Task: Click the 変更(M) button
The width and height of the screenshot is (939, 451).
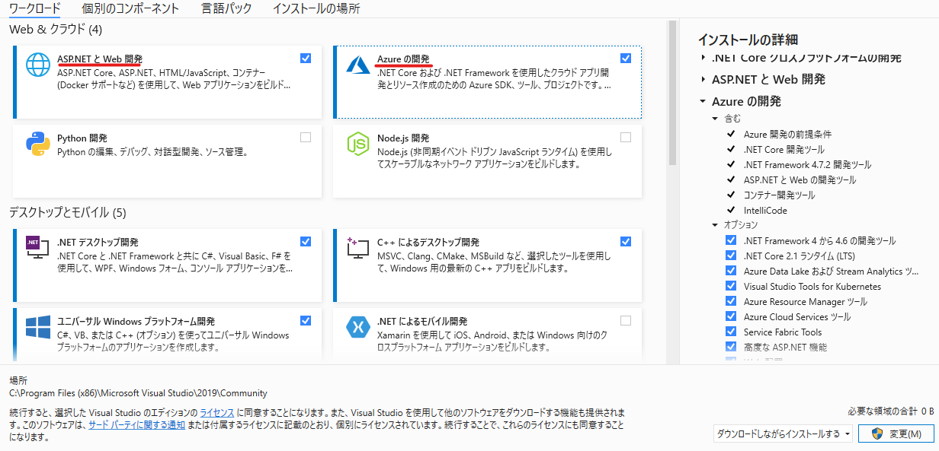Action: [x=896, y=434]
